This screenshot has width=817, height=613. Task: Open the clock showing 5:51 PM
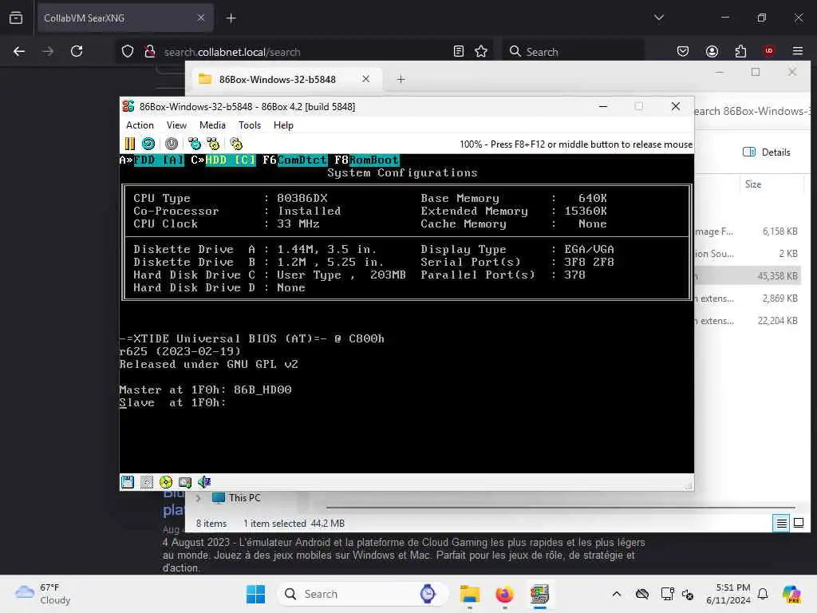728,594
